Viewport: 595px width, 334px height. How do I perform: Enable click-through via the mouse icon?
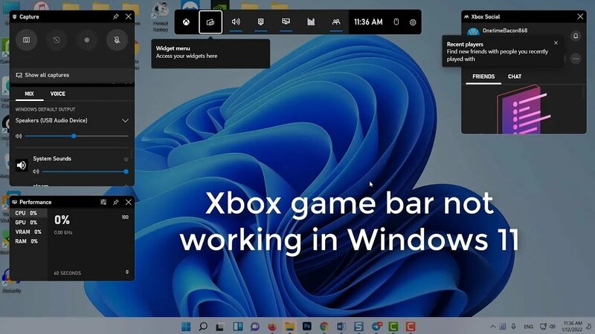[x=396, y=22]
